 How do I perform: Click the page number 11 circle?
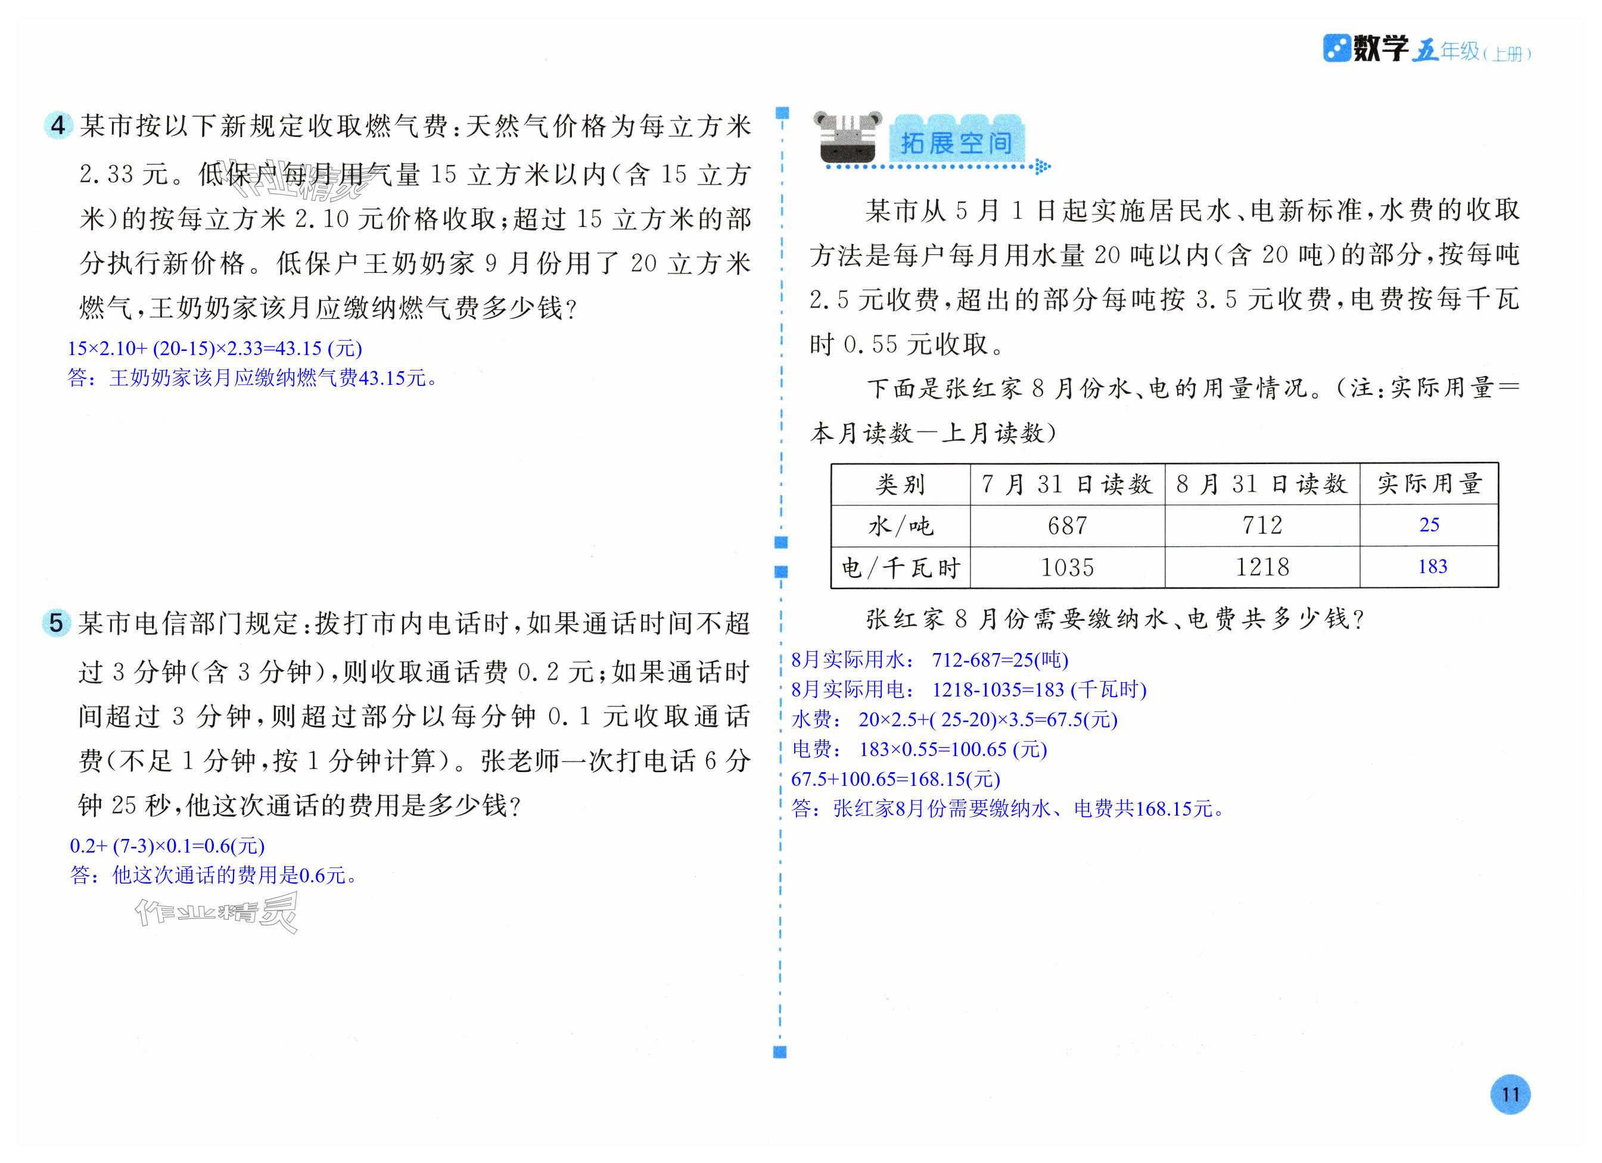1510,1094
